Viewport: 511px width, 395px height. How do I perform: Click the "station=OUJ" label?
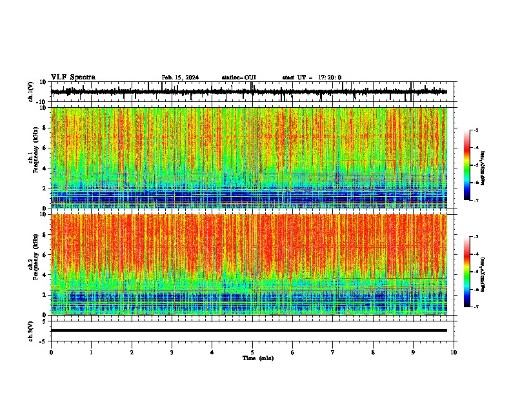click(x=239, y=77)
